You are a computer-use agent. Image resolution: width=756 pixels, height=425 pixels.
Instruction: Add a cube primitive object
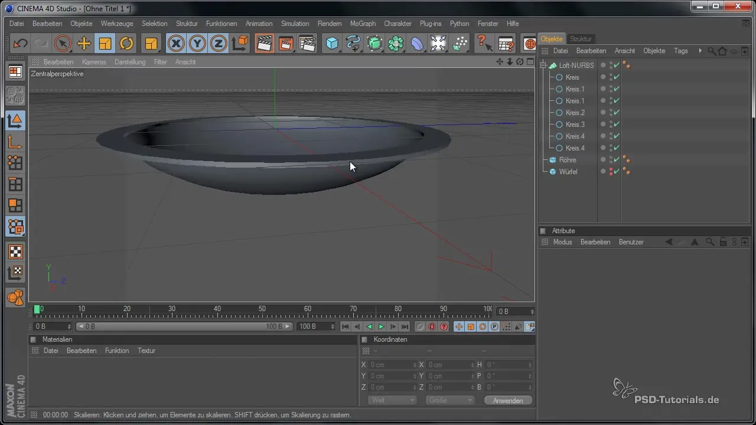point(333,44)
